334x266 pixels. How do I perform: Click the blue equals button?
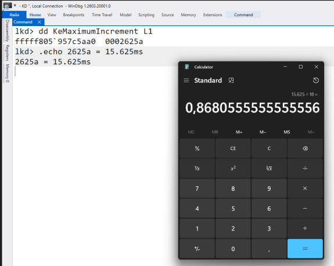click(x=305, y=249)
